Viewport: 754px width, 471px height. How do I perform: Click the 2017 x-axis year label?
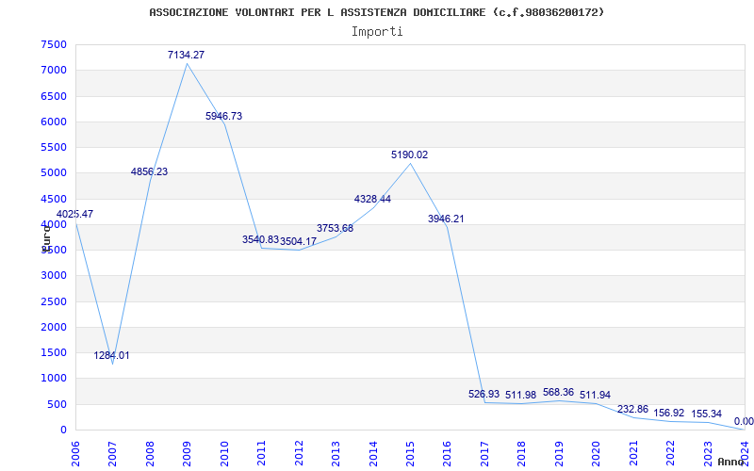click(484, 454)
